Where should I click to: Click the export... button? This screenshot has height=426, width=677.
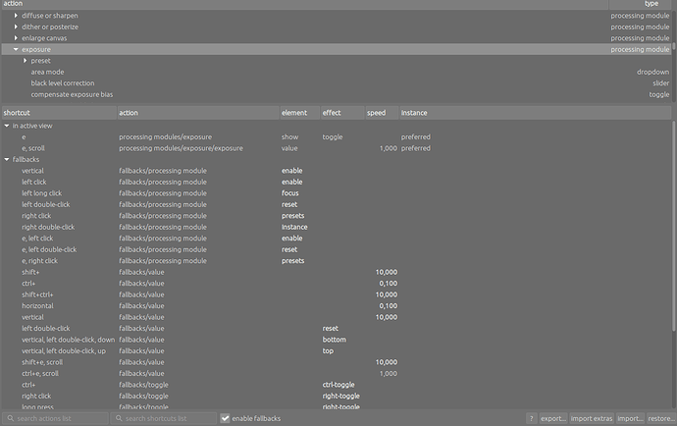point(553,418)
